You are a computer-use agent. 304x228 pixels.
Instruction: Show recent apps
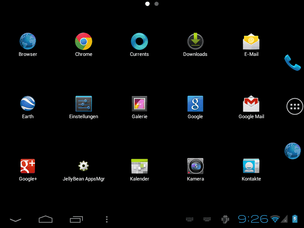(x=76, y=219)
